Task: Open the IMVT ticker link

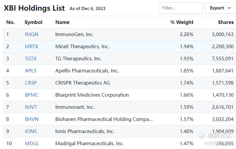Action: (31, 107)
